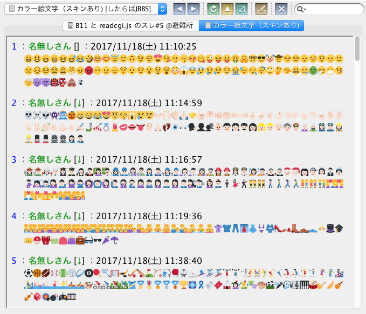This screenshot has width=366, height=314.
Task: Click the trophy emoji in post 5
Action: coord(184,285)
